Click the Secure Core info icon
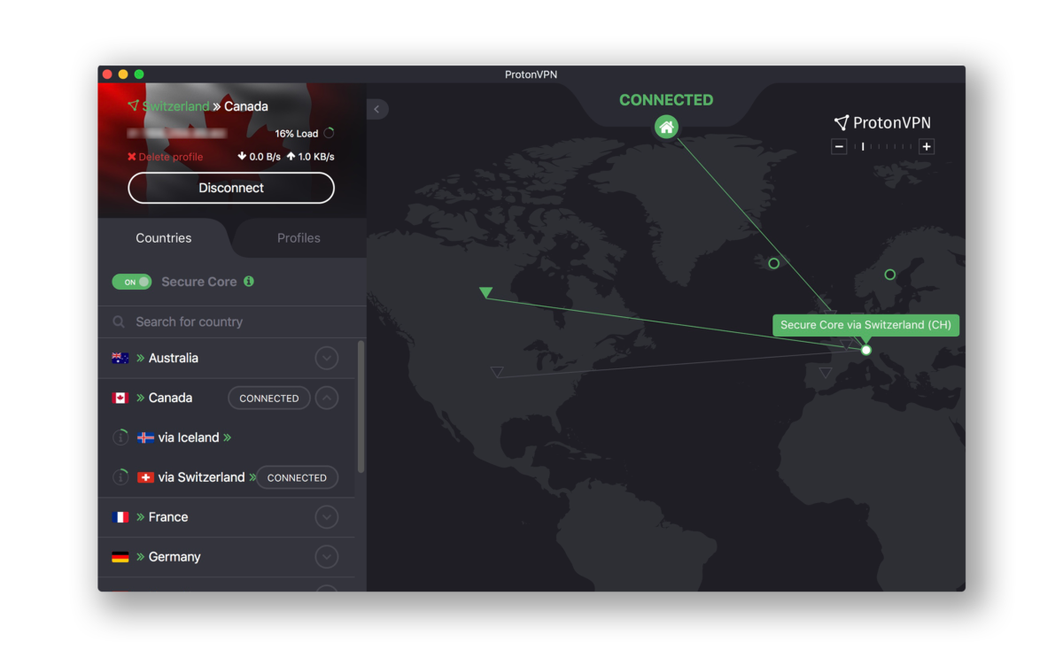Viewport: 1063px width, 658px height. (x=249, y=282)
